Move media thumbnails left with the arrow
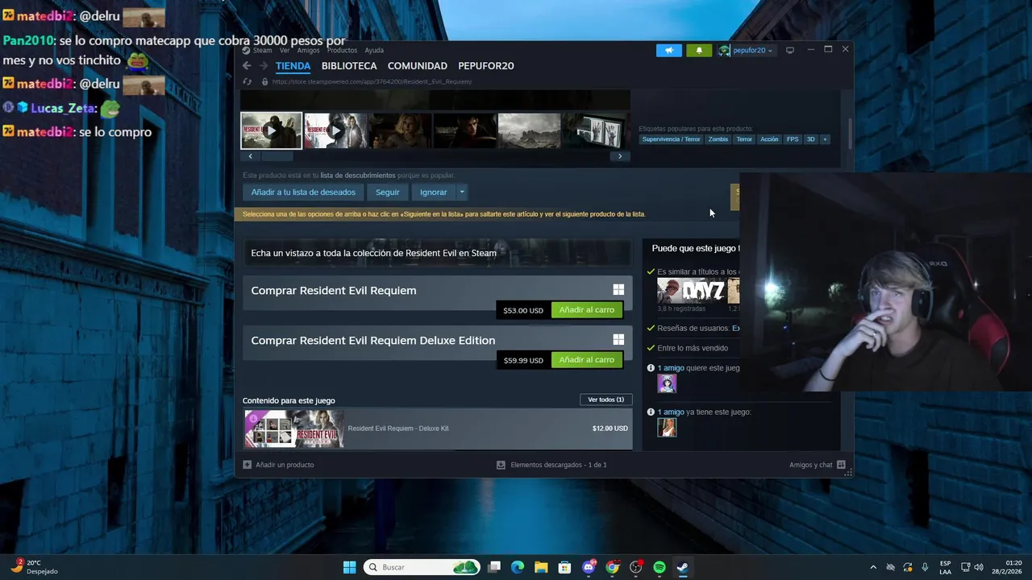 [x=250, y=156]
